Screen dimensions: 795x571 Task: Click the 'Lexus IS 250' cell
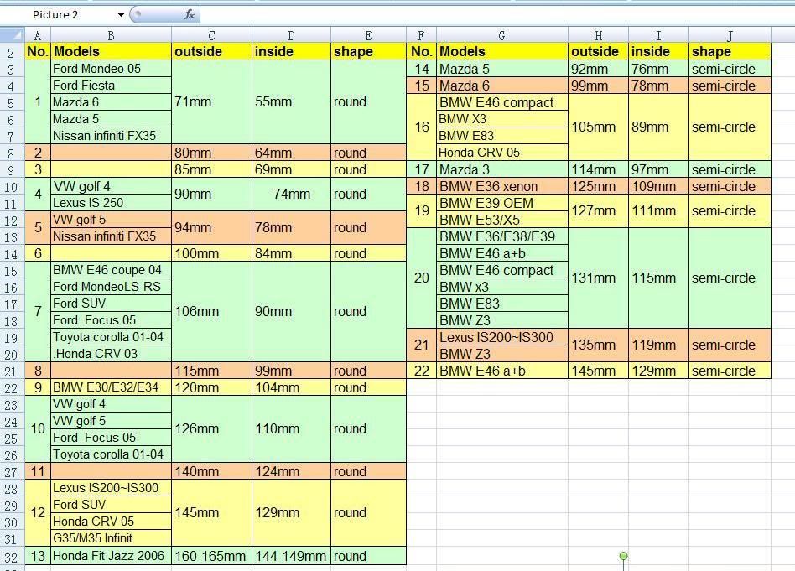coord(111,203)
